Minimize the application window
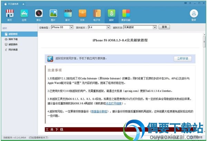The width and height of the screenshot is (207, 141). [x=195, y=3]
